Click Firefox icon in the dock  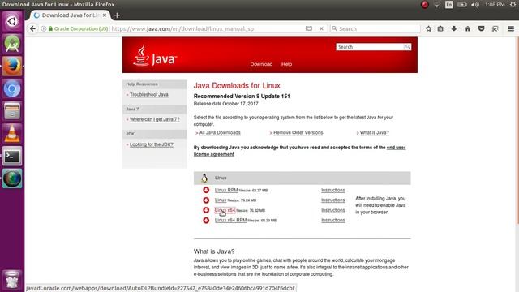tap(12, 66)
